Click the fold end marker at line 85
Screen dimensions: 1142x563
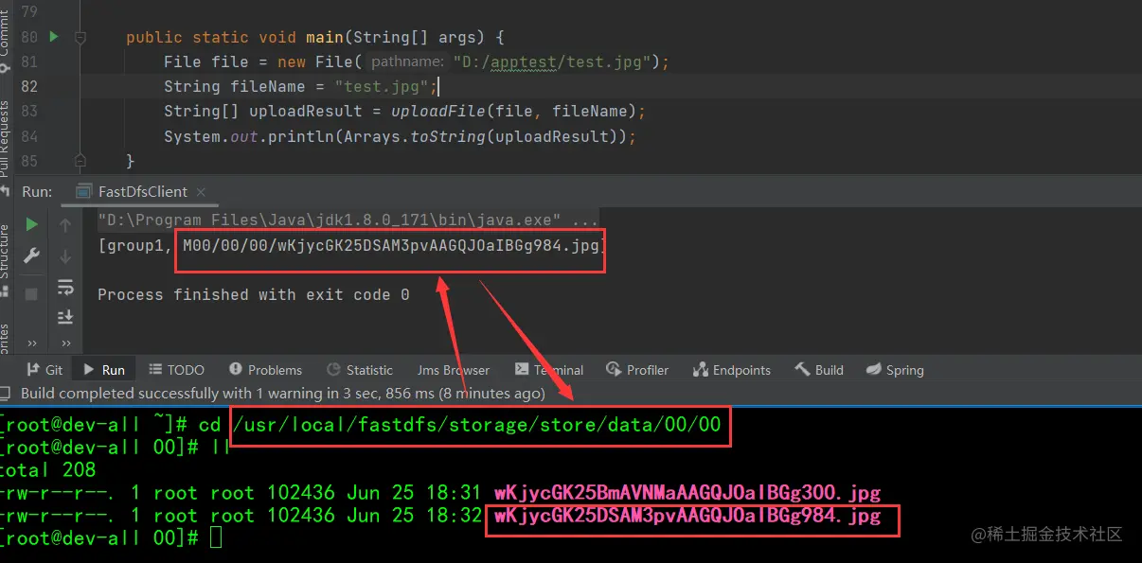[x=80, y=161]
